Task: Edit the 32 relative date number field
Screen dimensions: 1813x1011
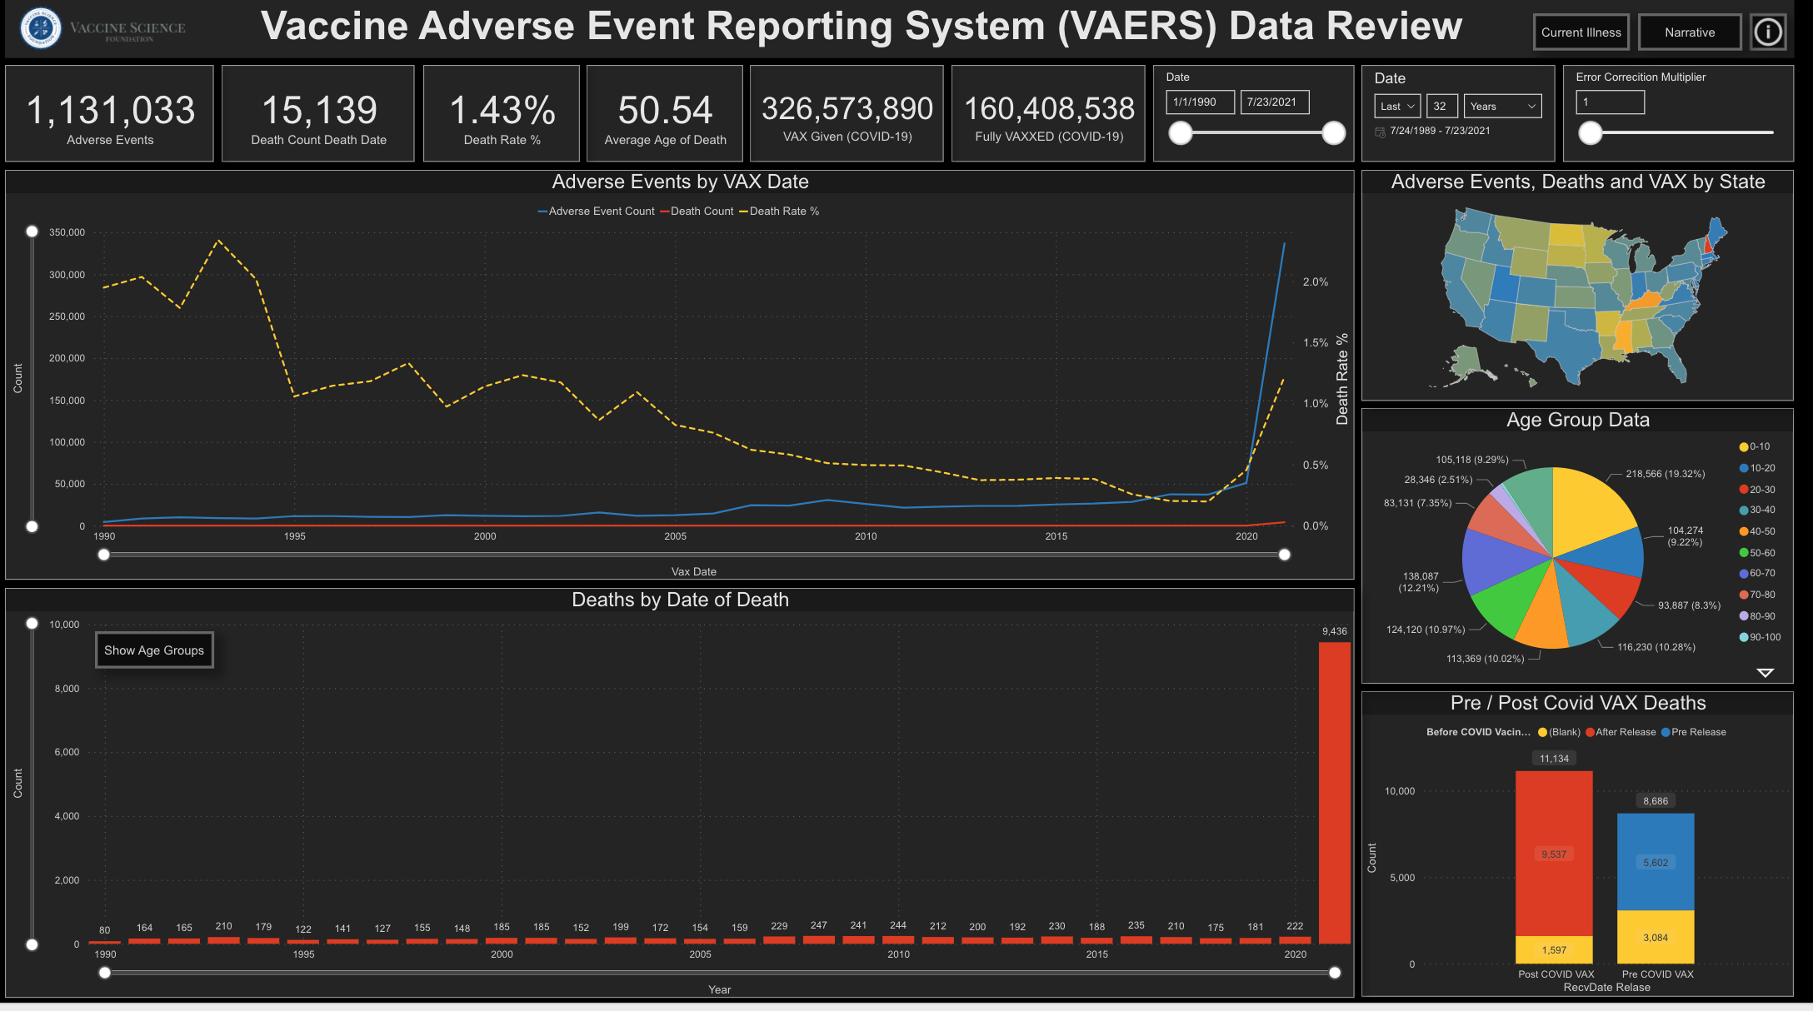Action: coord(1441,106)
